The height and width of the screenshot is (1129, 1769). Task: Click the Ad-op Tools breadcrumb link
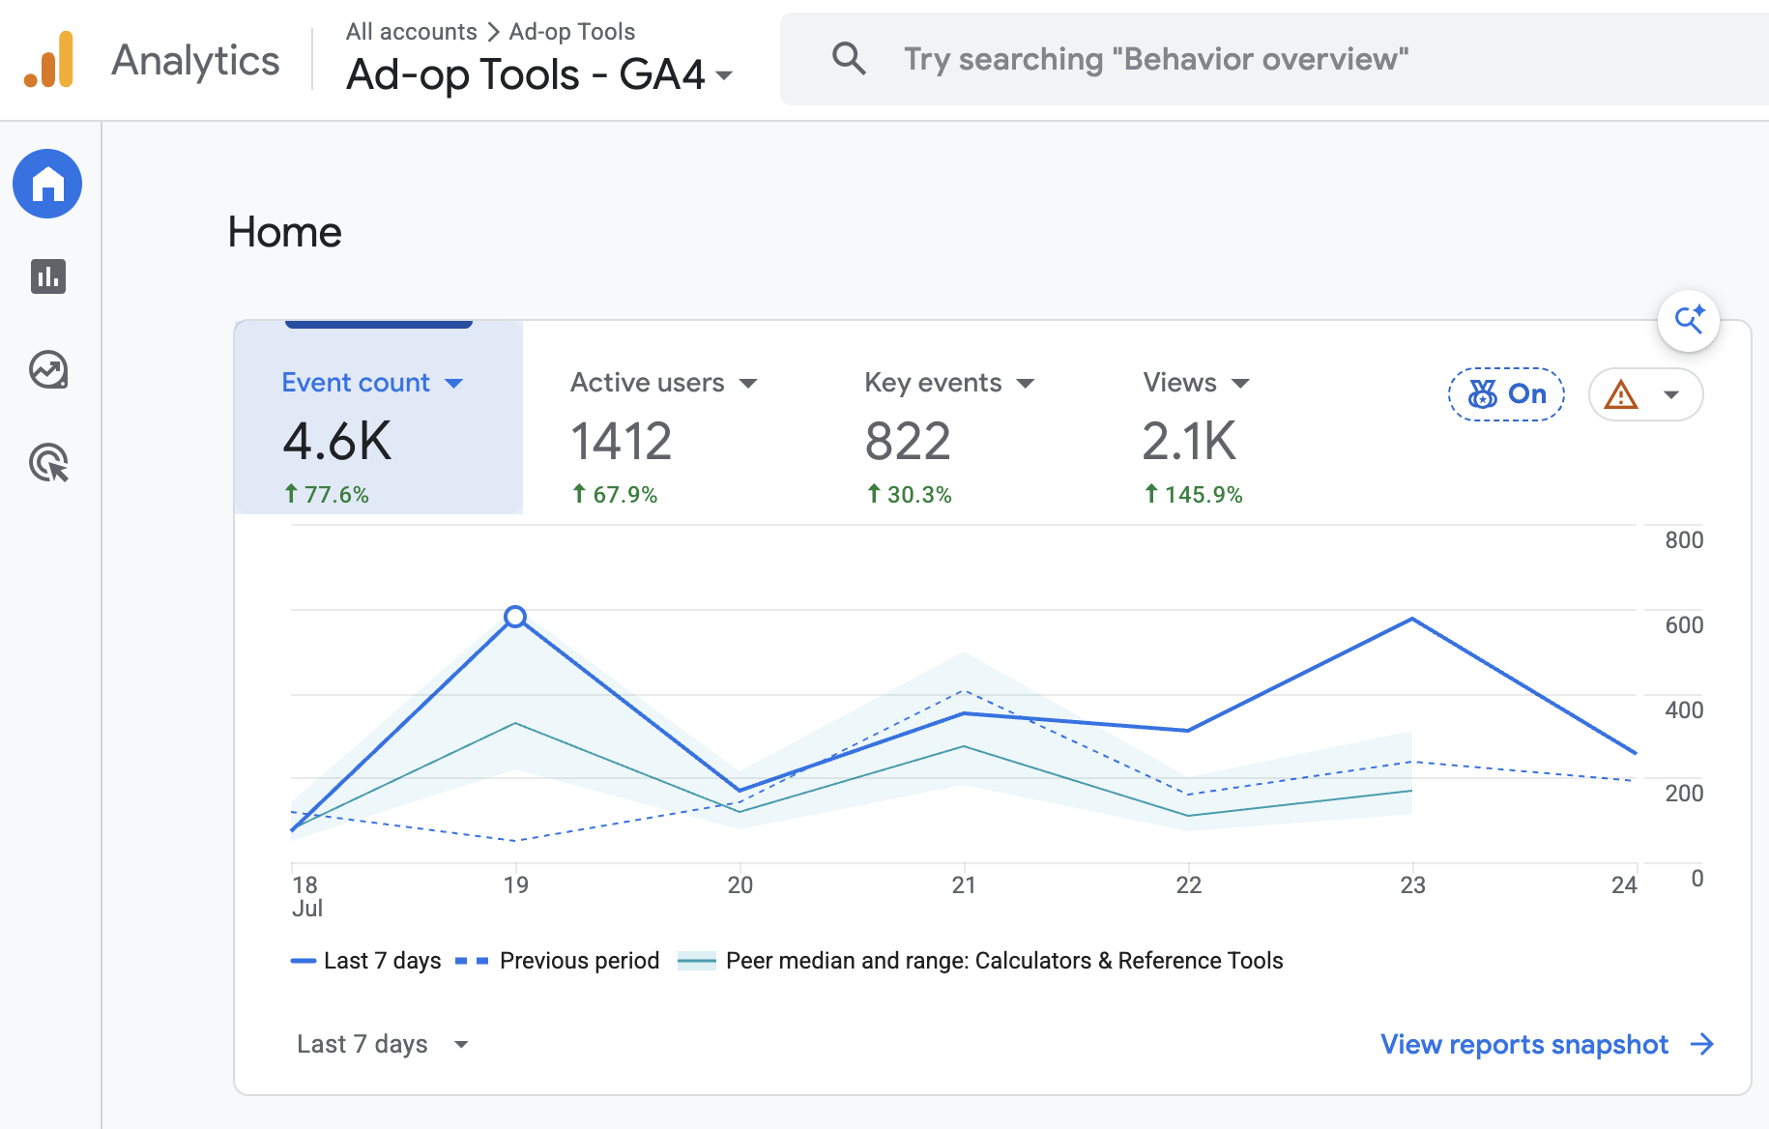coord(572,32)
